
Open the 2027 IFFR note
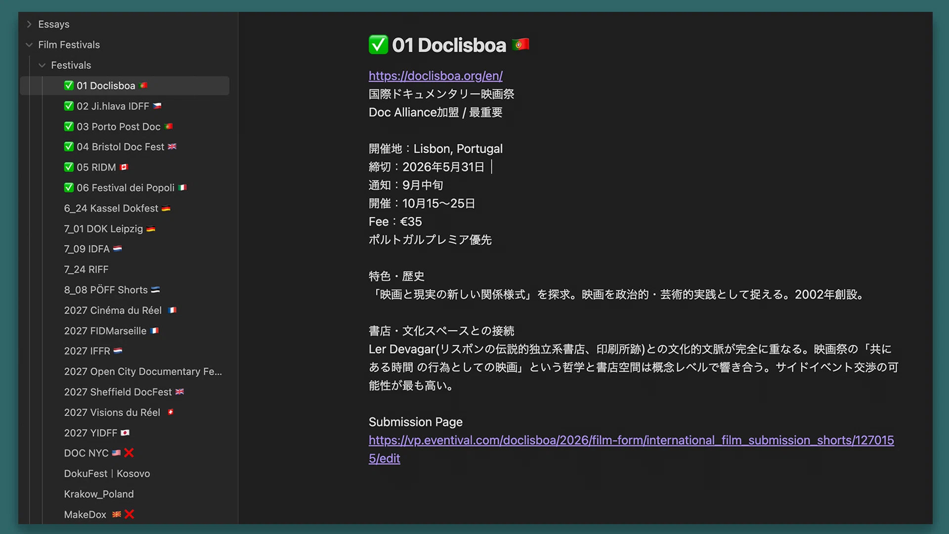(x=93, y=351)
